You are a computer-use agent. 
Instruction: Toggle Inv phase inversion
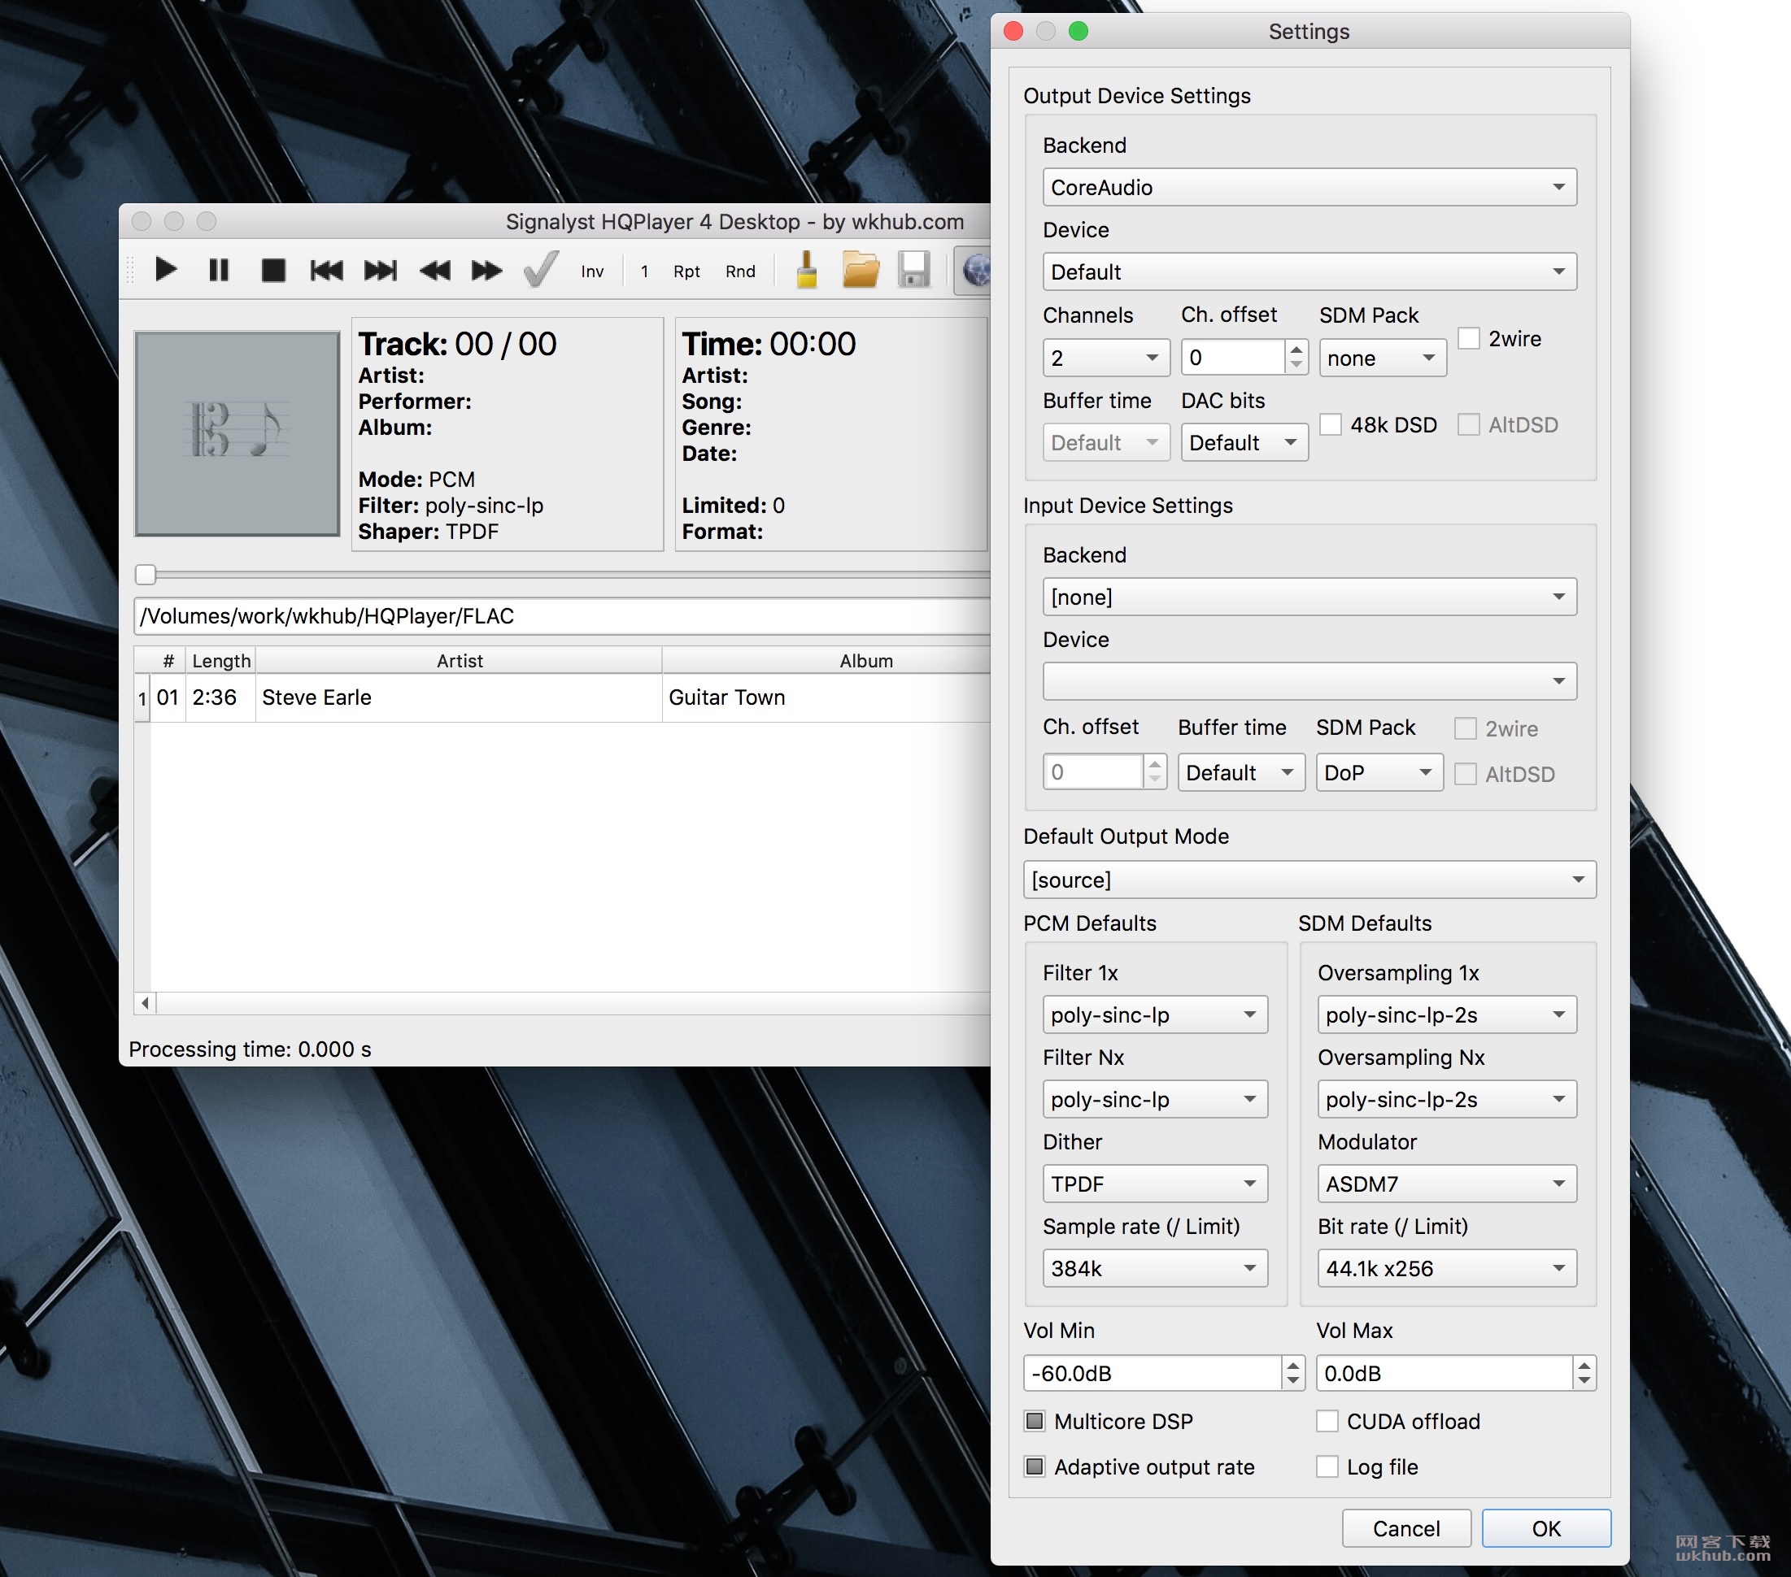pos(592,272)
